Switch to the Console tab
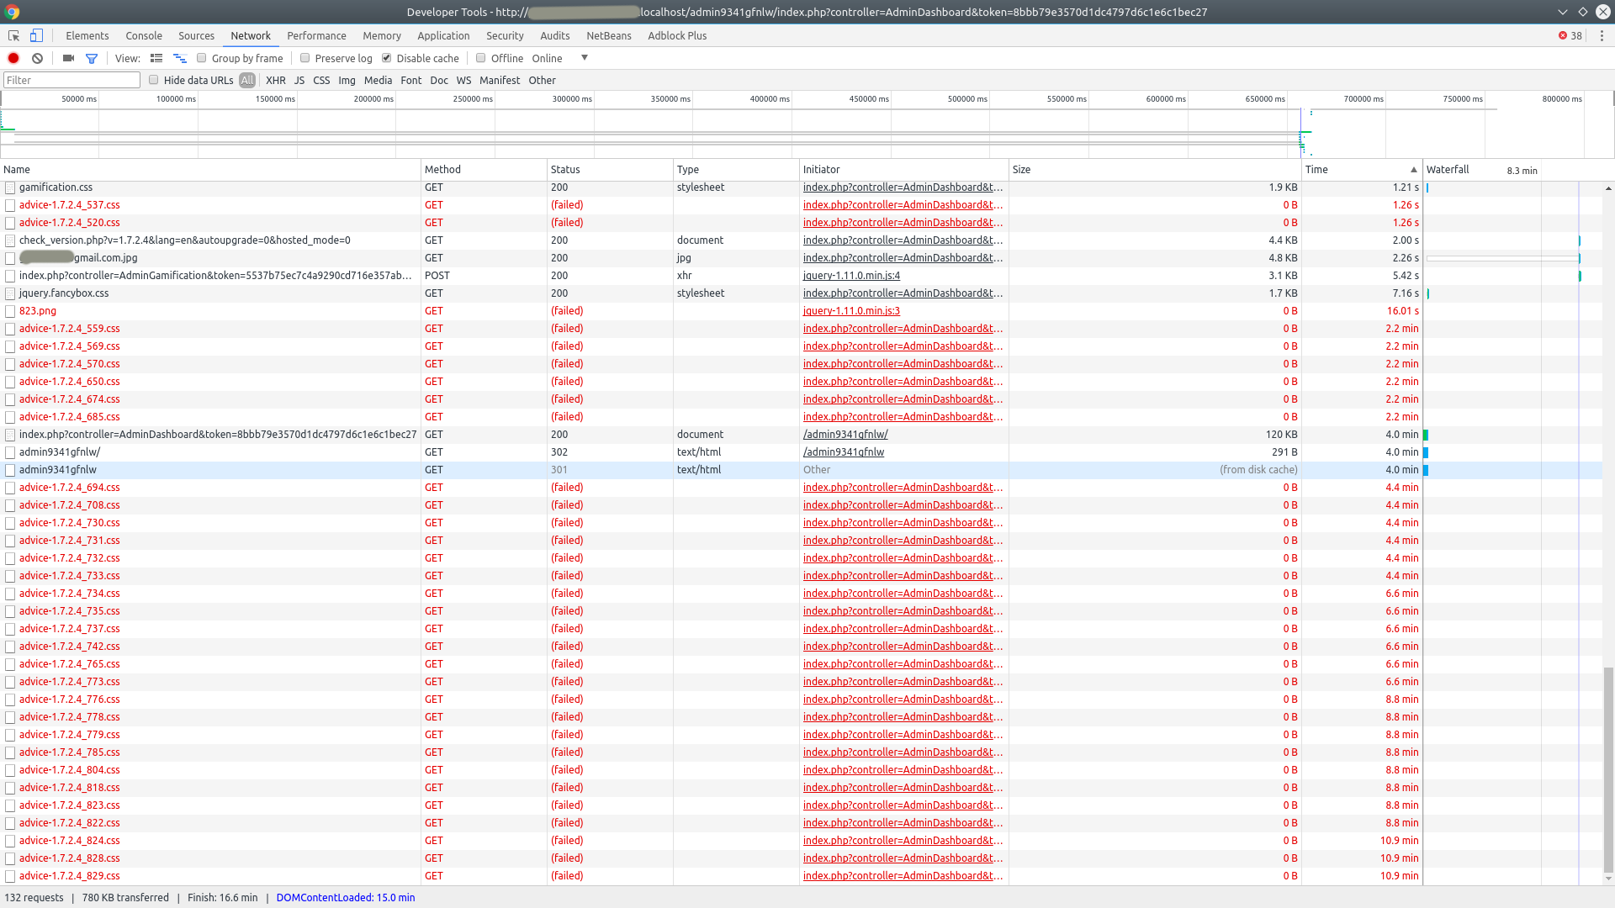The height and width of the screenshot is (908, 1615). [144, 35]
